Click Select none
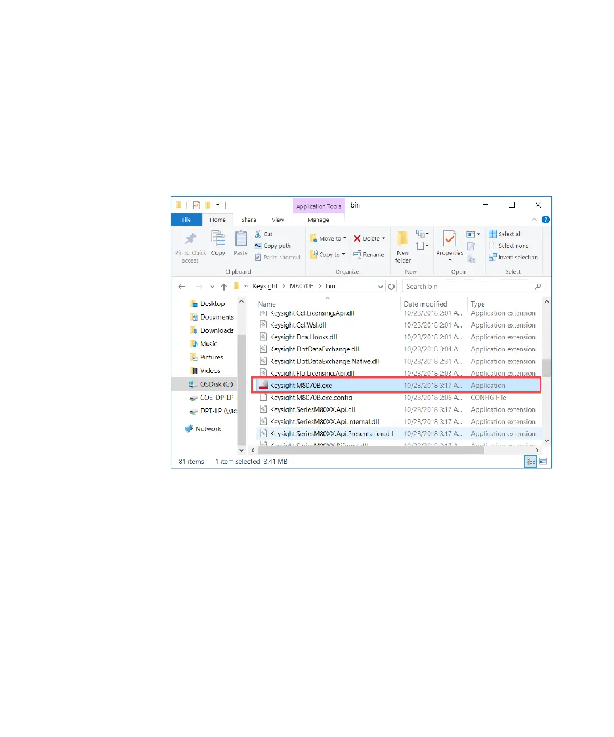Screen dimensions: 614x737 pyautogui.click(x=508, y=246)
